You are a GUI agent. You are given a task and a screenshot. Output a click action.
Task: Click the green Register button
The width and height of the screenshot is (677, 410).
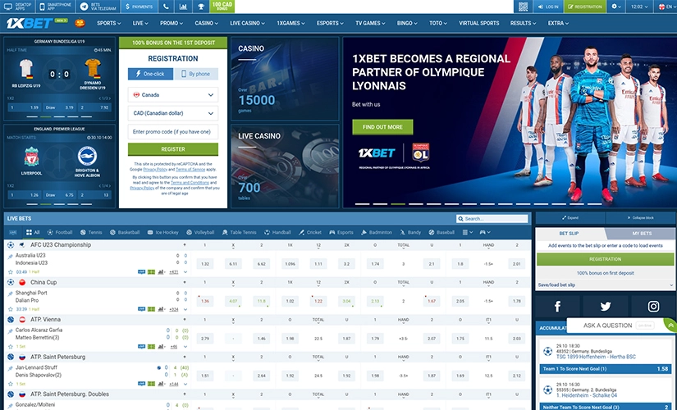172,149
